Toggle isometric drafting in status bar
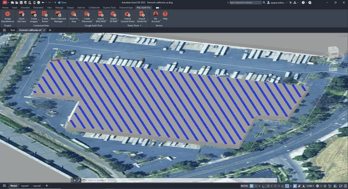The height and width of the screenshot is (189, 348). [275, 186]
